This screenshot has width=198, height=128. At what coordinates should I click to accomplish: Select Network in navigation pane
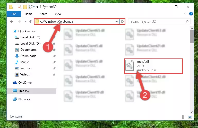(x=24, y=99)
